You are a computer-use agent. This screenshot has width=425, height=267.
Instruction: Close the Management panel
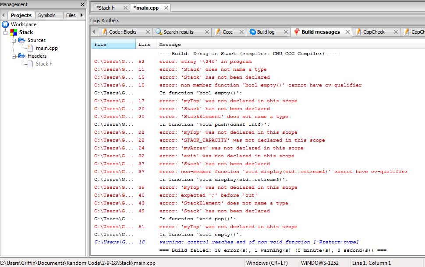83,4
